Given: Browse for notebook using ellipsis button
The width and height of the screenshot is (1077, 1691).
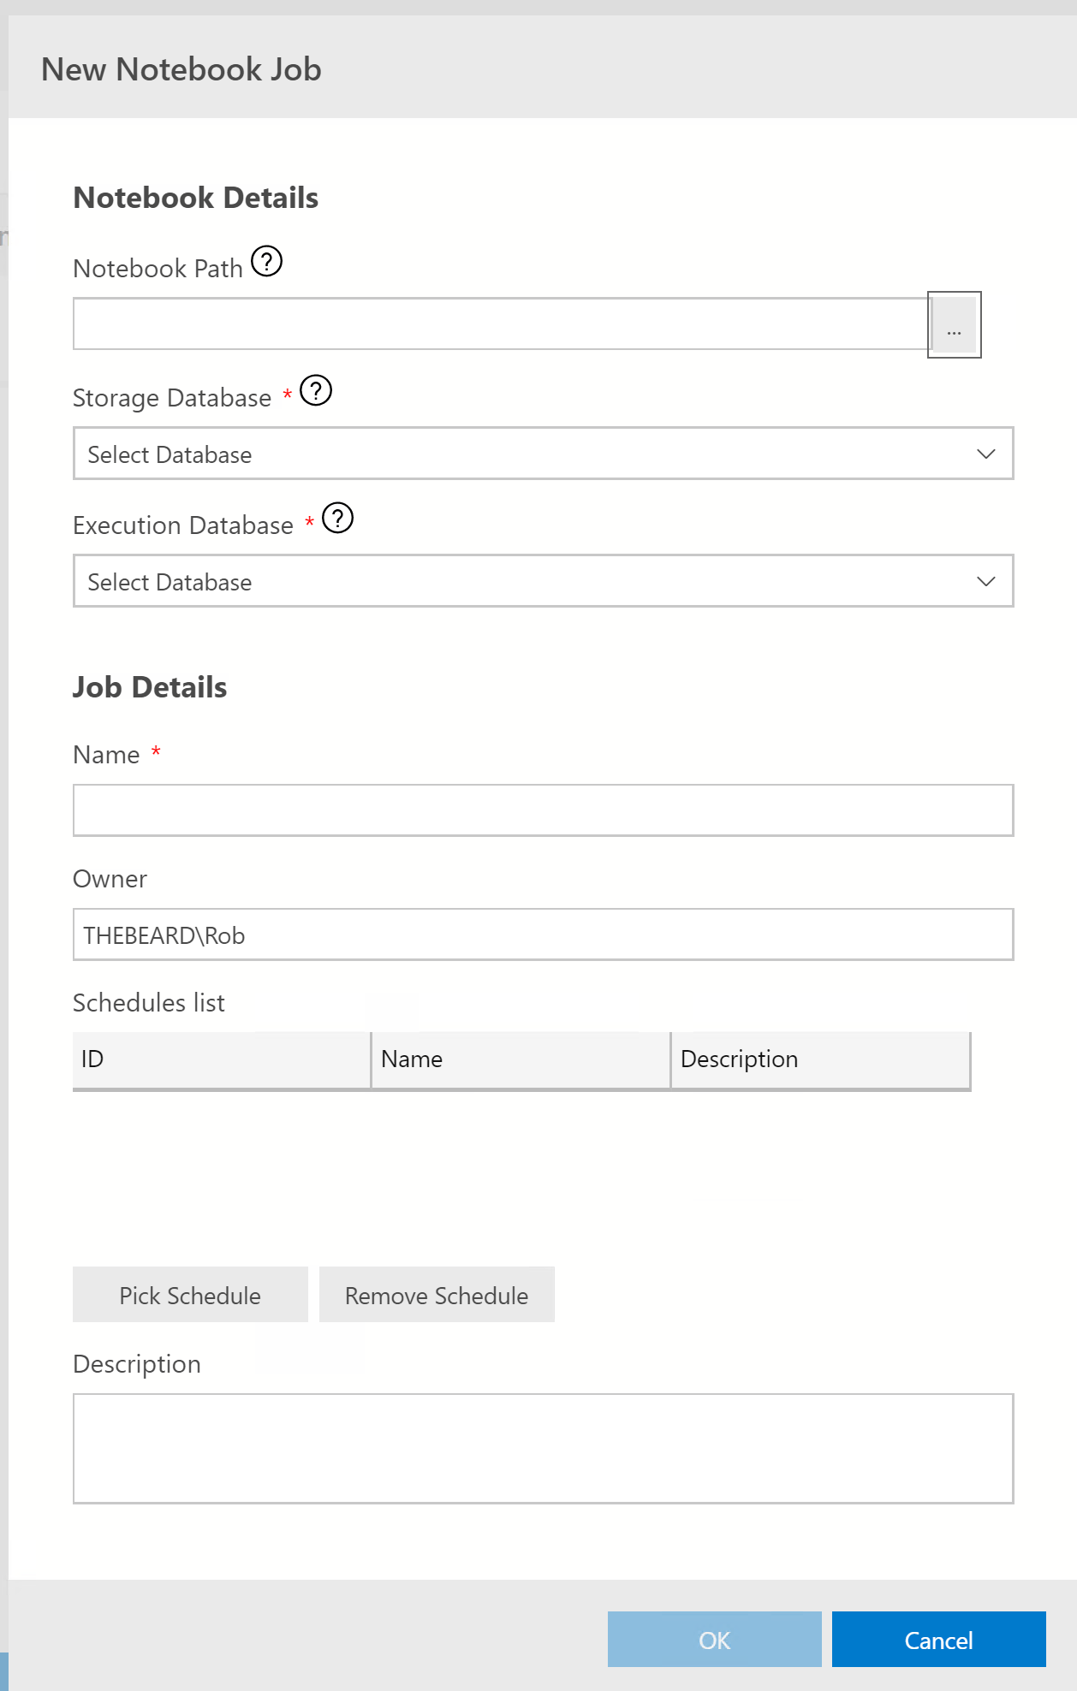Looking at the screenshot, I should tap(954, 325).
